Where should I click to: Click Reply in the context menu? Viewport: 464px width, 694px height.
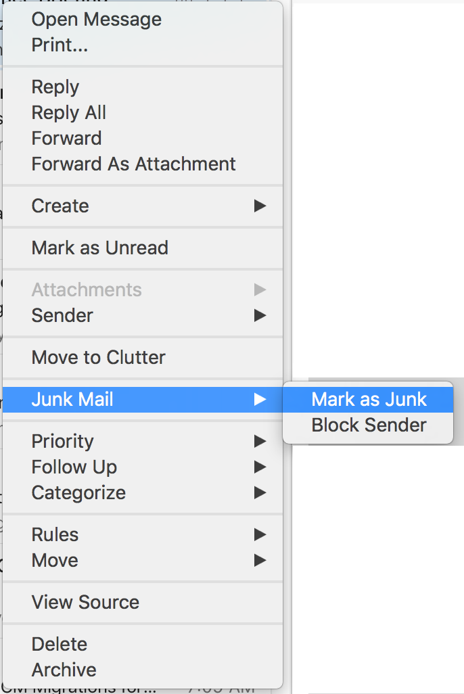143,87
